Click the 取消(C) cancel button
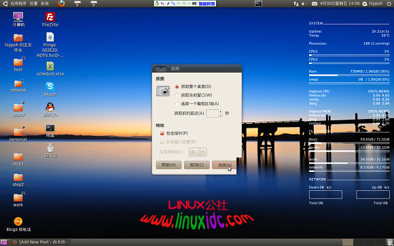 [x=197, y=165]
